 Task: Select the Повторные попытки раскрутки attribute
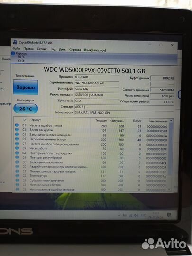pos(51,153)
